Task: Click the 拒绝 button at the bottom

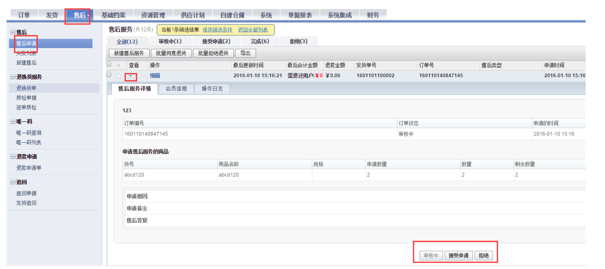Action: coord(484,255)
